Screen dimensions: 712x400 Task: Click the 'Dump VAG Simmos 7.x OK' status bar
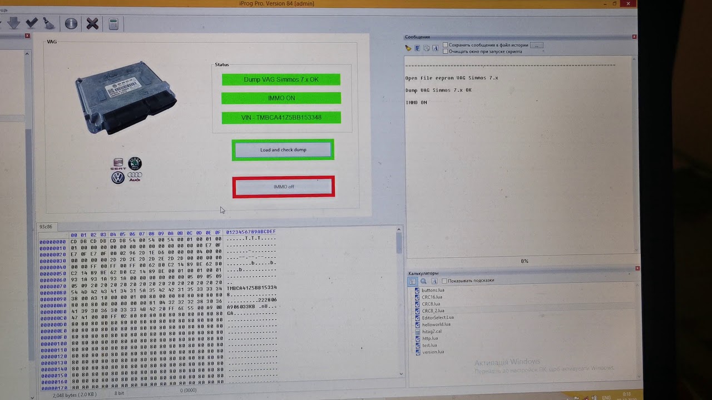[x=281, y=79]
